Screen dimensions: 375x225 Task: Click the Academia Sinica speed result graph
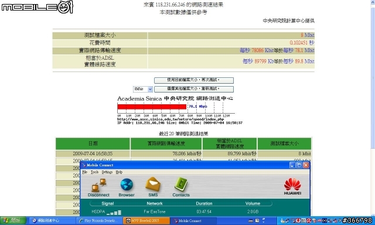click(x=179, y=110)
